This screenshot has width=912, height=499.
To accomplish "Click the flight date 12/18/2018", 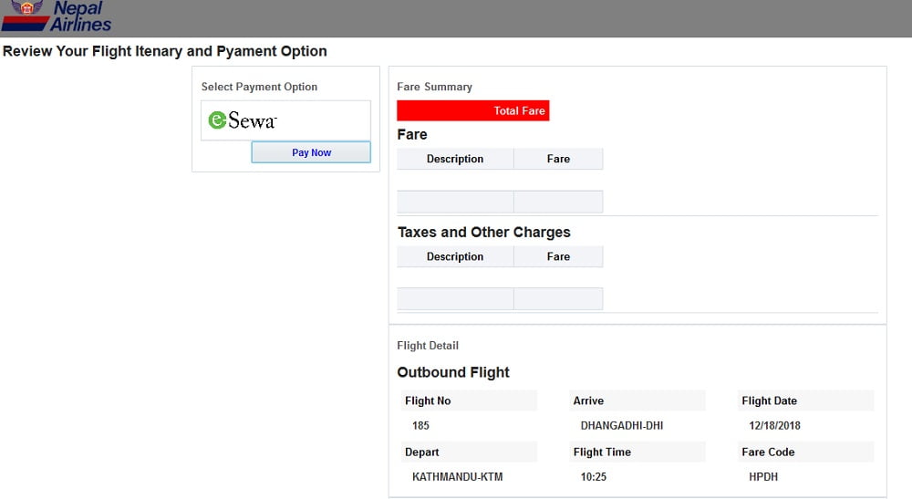I will pyautogui.click(x=774, y=426).
